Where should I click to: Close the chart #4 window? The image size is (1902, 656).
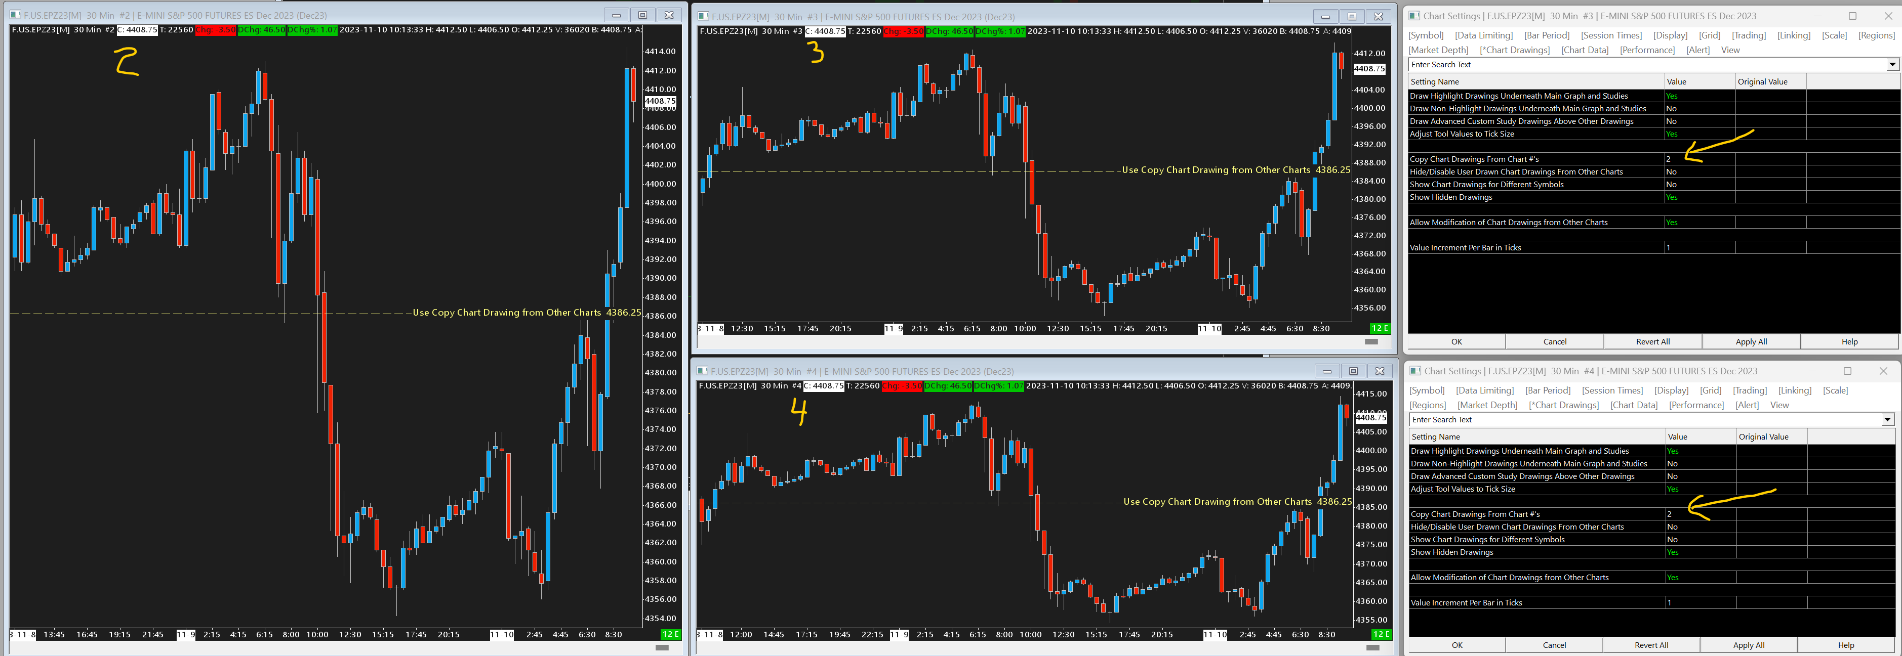(1379, 371)
